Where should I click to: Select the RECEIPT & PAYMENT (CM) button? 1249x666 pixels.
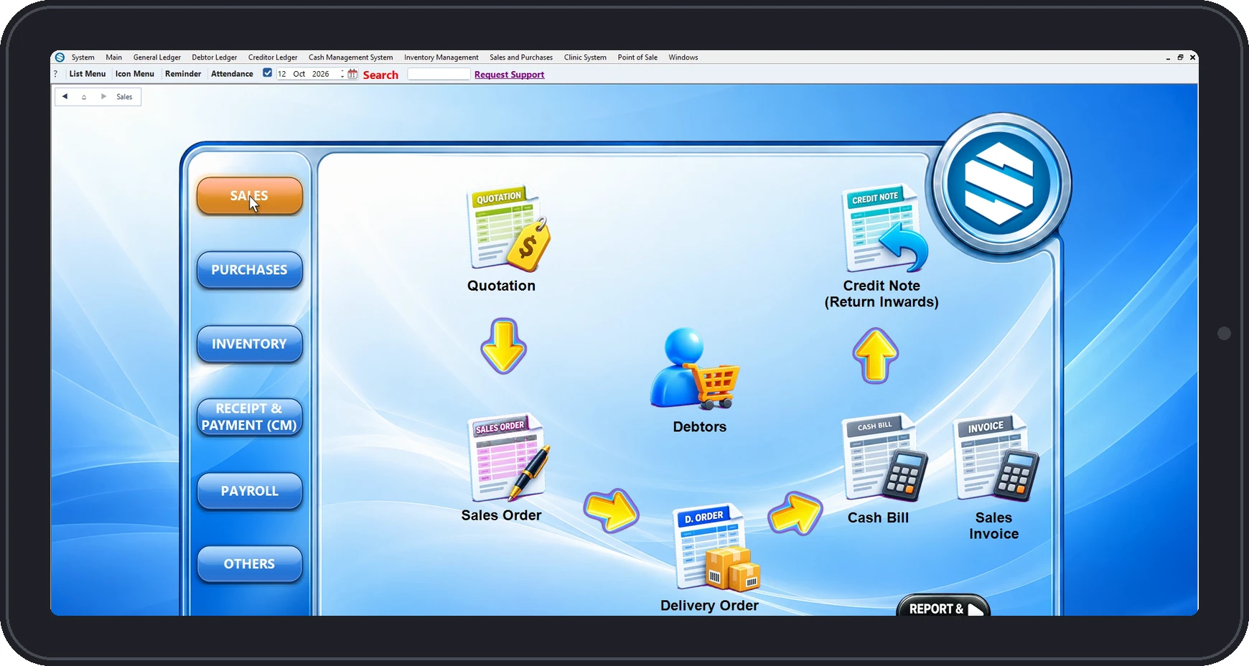point(249,417)
